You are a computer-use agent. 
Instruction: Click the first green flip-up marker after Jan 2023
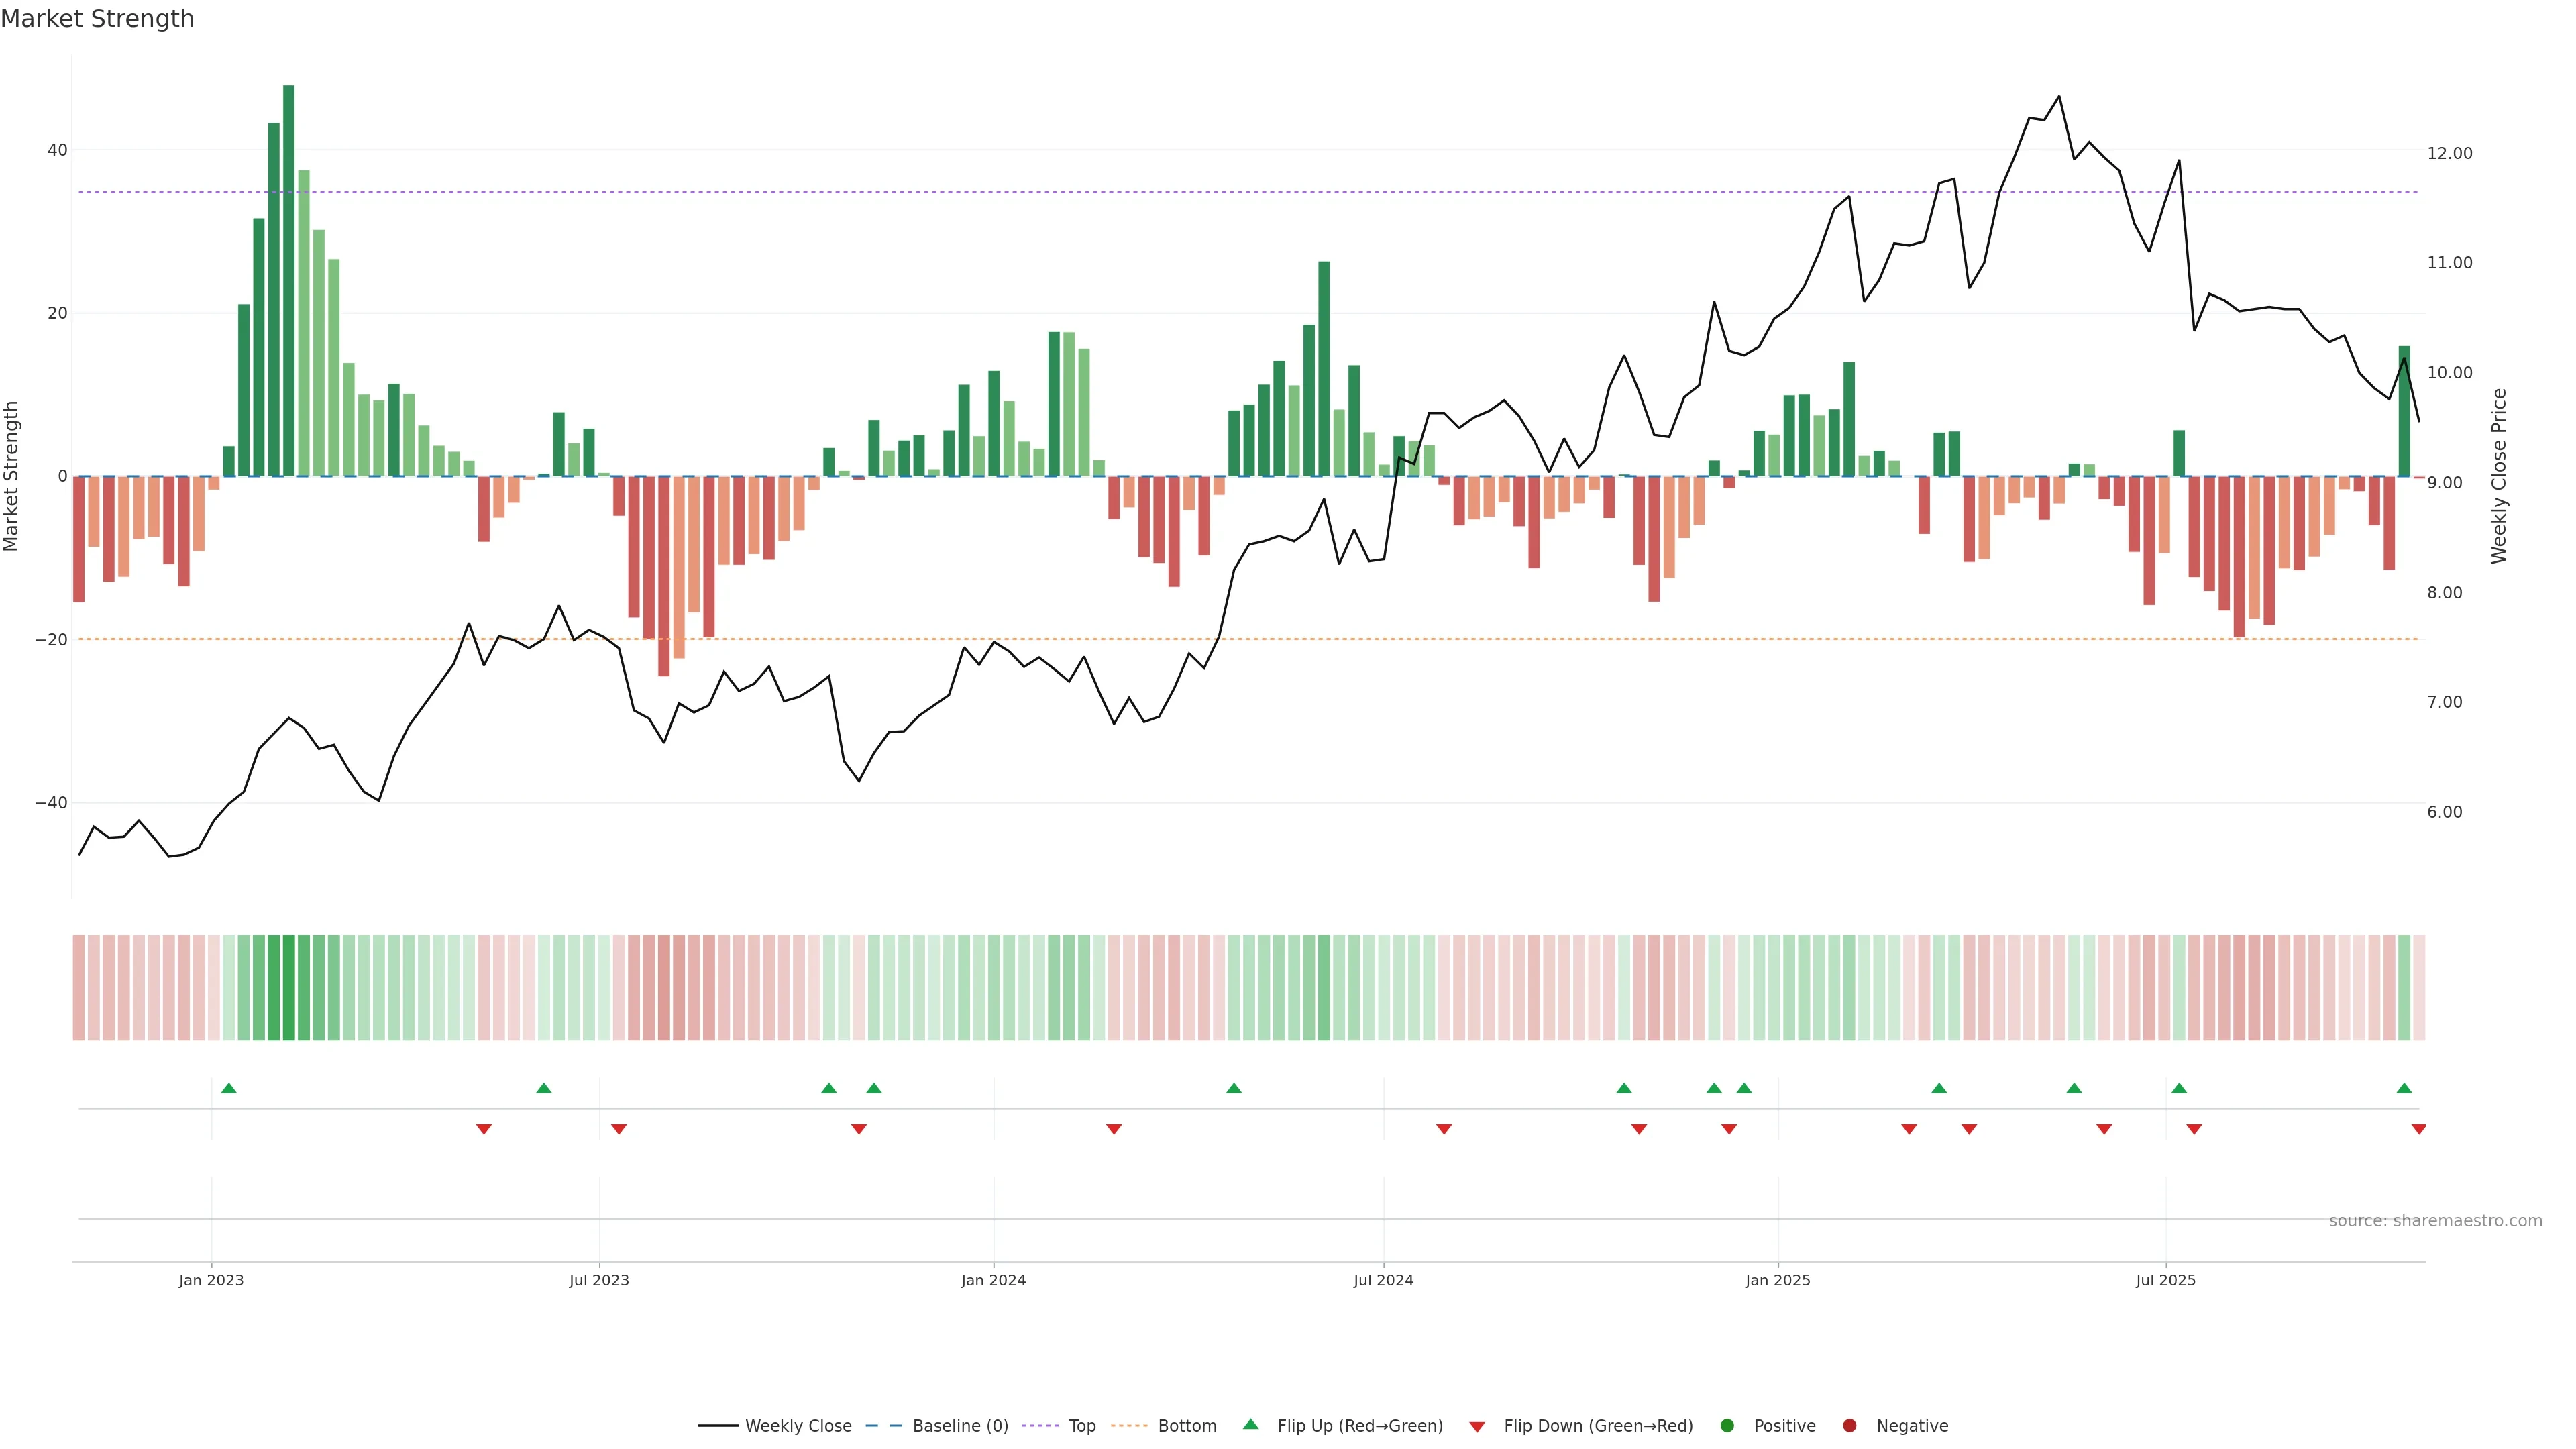[229, 1088]
